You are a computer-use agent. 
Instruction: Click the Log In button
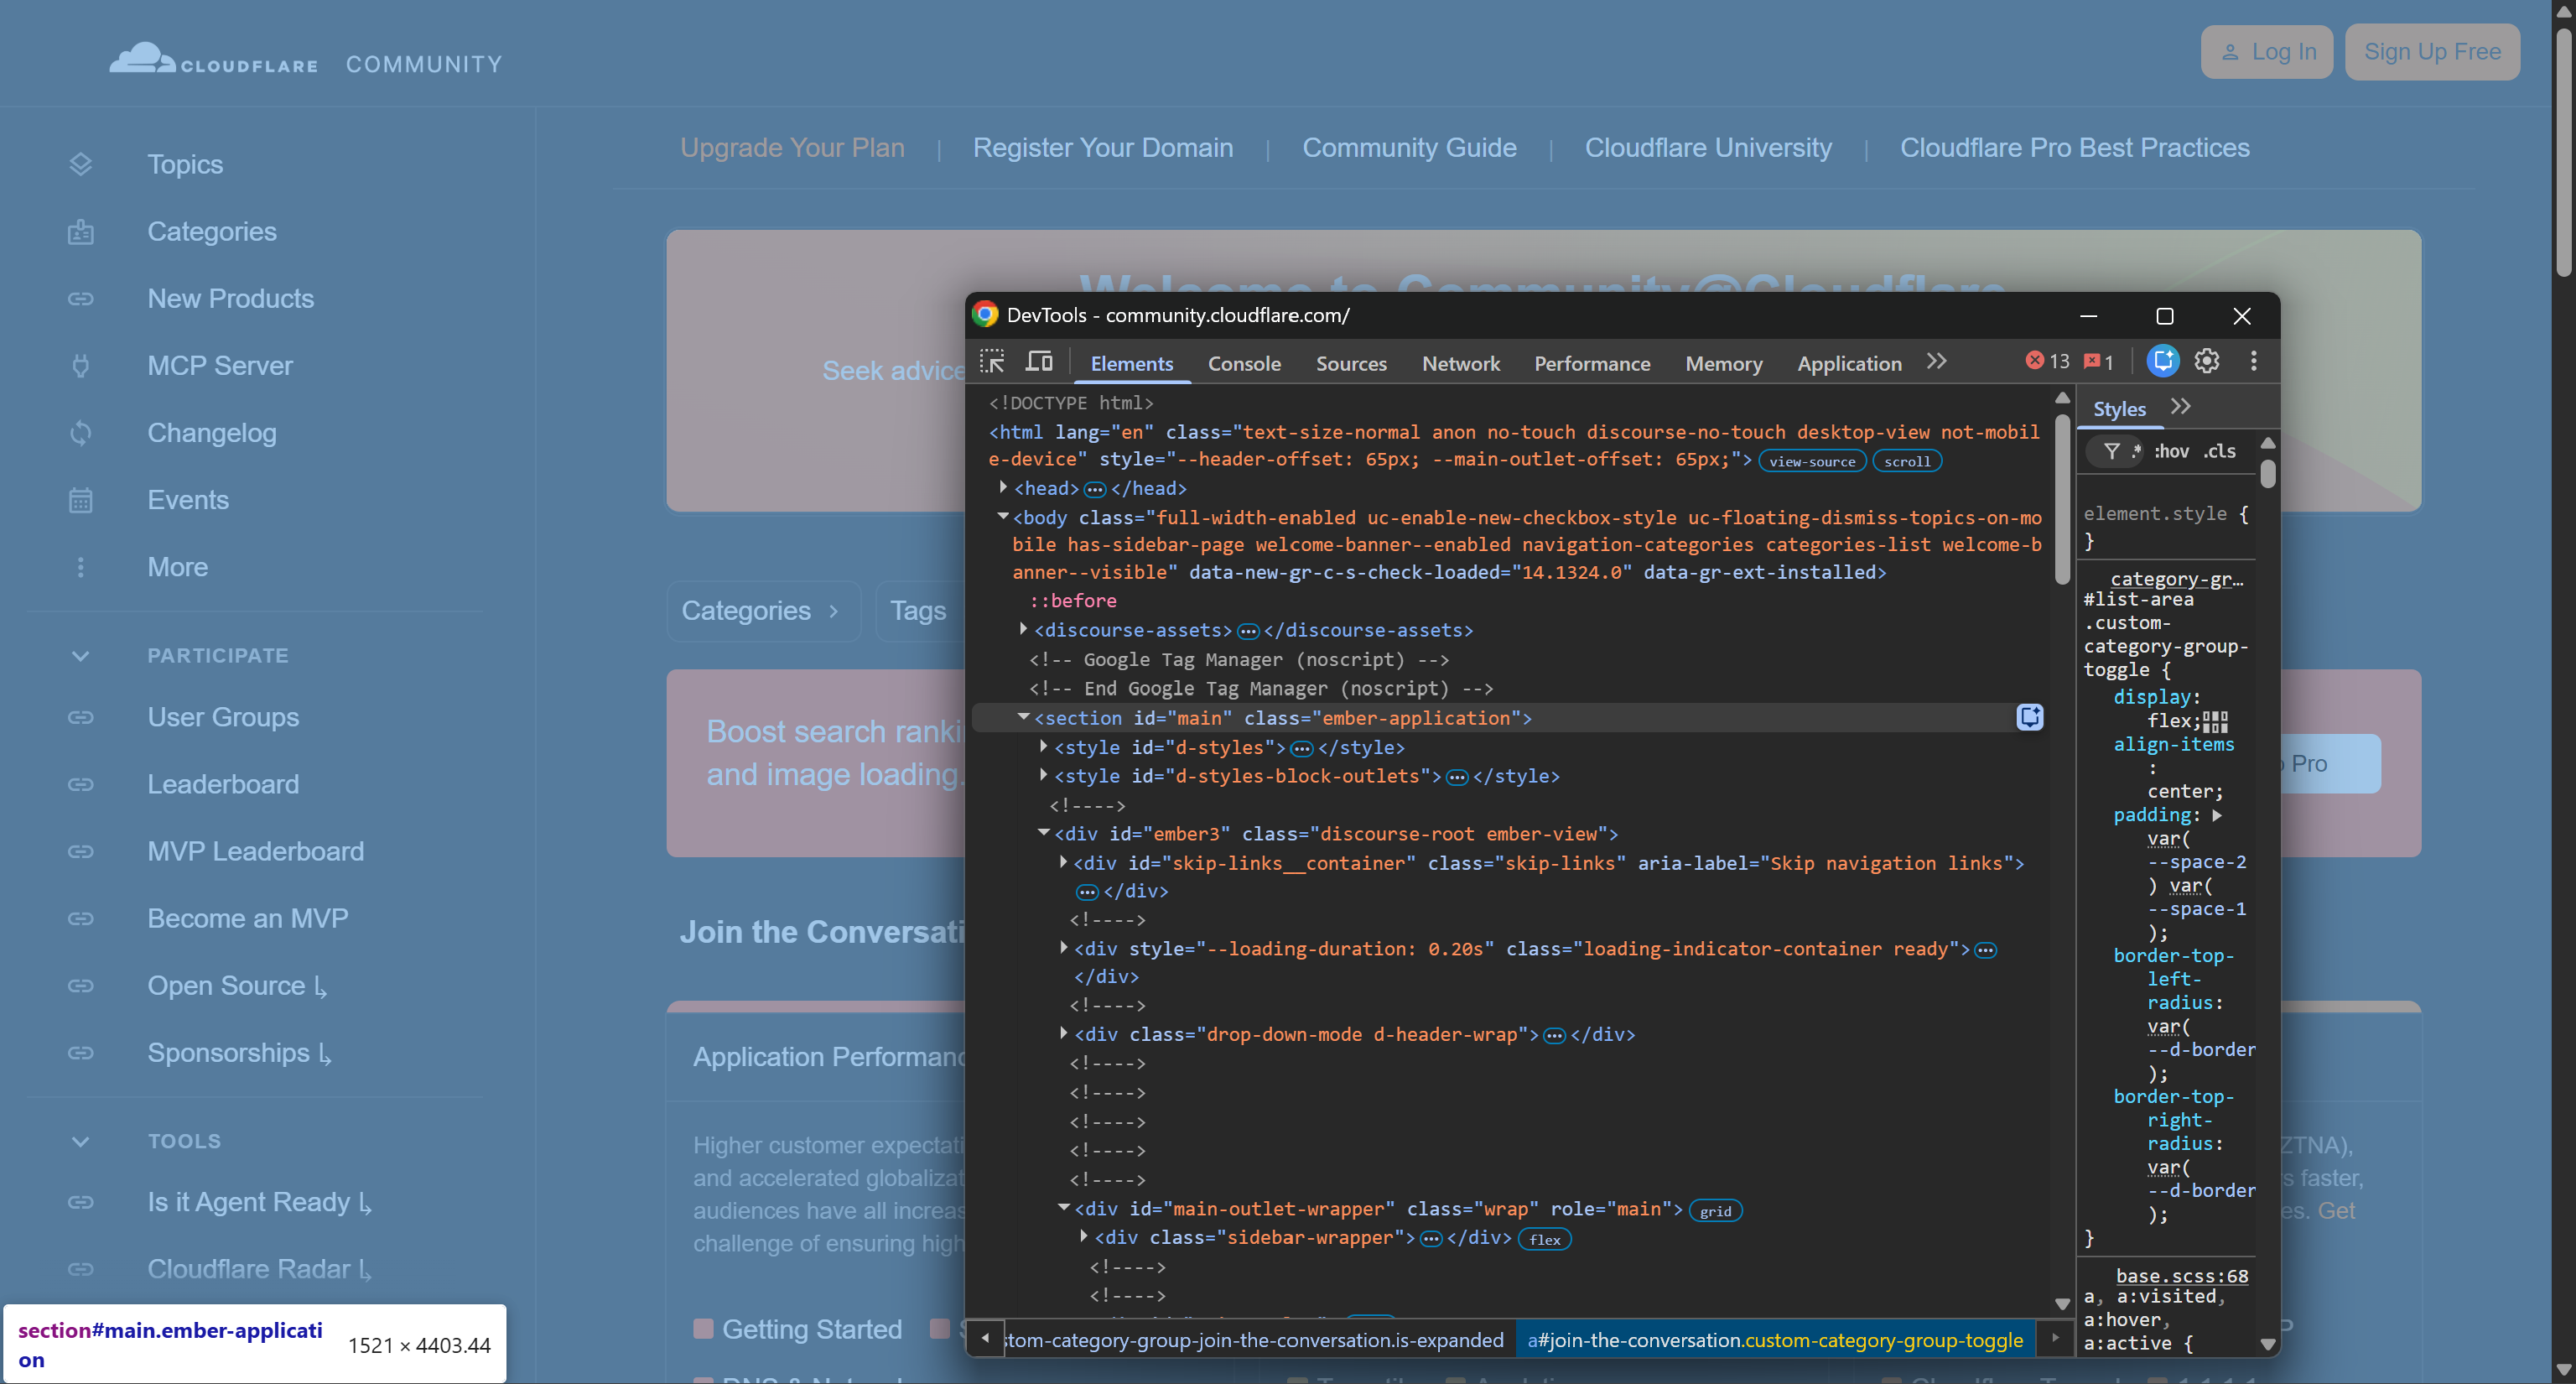point(2266,52)
